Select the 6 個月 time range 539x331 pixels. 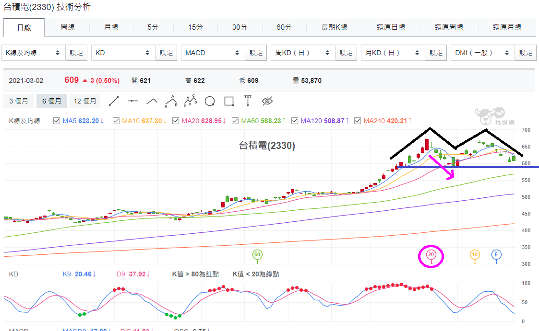click(51, 101)
